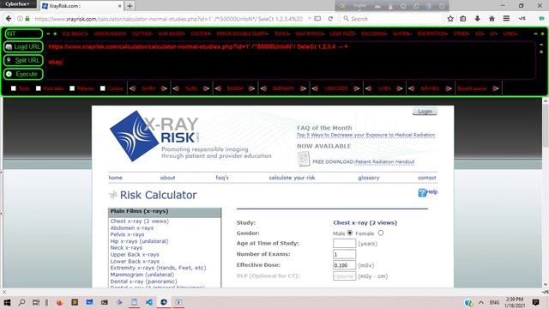This screenshot has height=309, width=549.
Task: Click the Execute button
Action: (x=23, y=74)
